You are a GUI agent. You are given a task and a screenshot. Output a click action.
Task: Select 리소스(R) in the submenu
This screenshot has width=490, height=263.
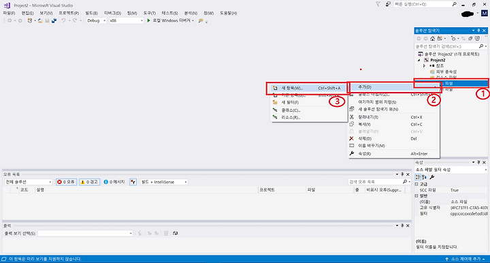[310, 117]
